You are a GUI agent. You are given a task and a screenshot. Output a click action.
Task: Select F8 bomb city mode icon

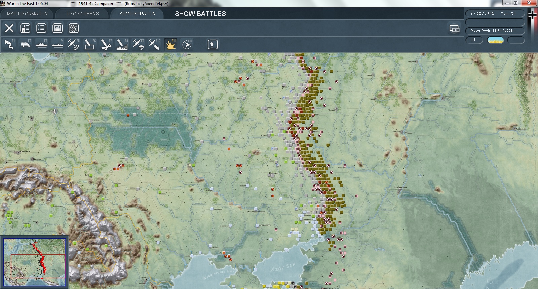pos(122,44)
